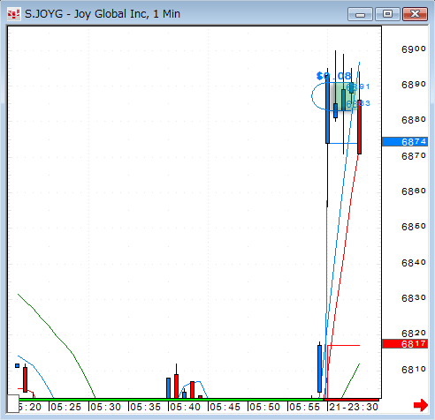Click the red 6817 price marker
Image resolution: width=435 pixels, height=420 pixels.
405,343
